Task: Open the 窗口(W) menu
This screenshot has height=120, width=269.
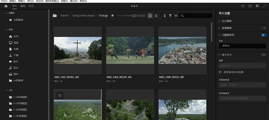Action: click(74, 1)
